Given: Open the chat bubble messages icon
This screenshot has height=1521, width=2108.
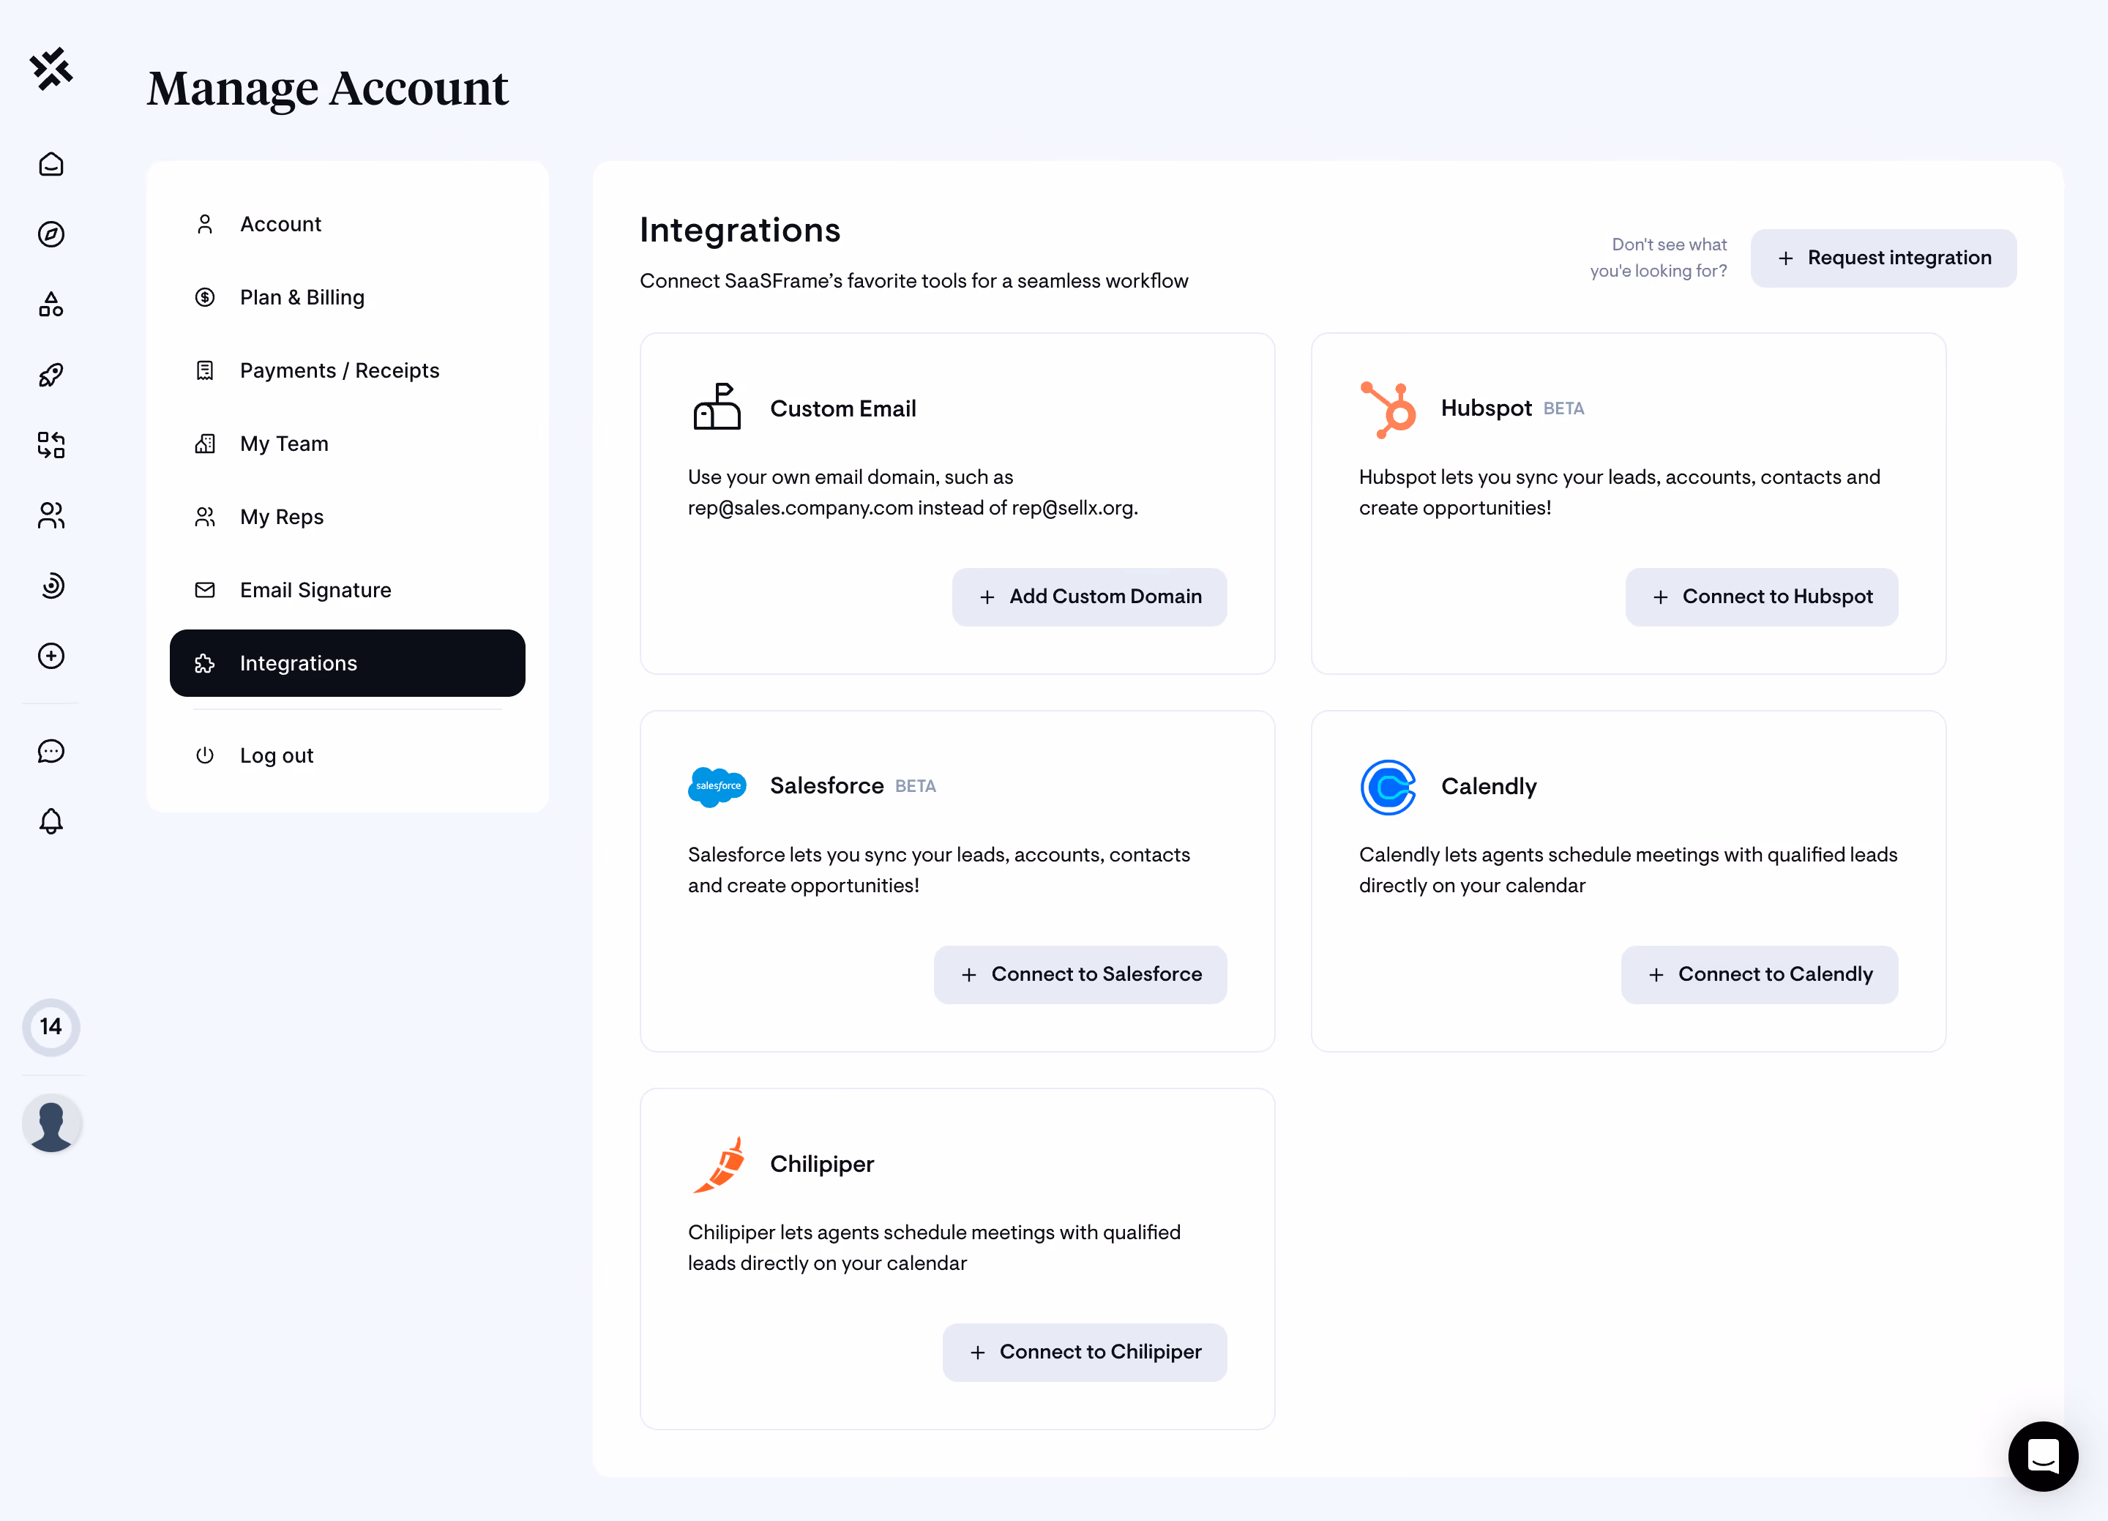Looking at the screenshot, I should (x=51, y=751).
